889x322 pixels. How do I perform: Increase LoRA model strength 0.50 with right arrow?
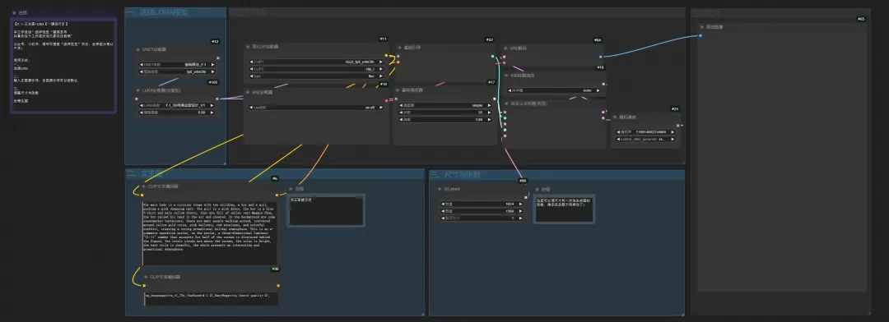[212, 113]
